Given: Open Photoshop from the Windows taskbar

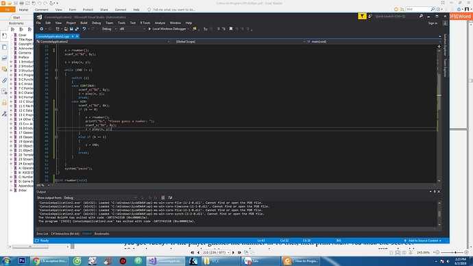Looking at the screenshot, I should pos(22,261).
